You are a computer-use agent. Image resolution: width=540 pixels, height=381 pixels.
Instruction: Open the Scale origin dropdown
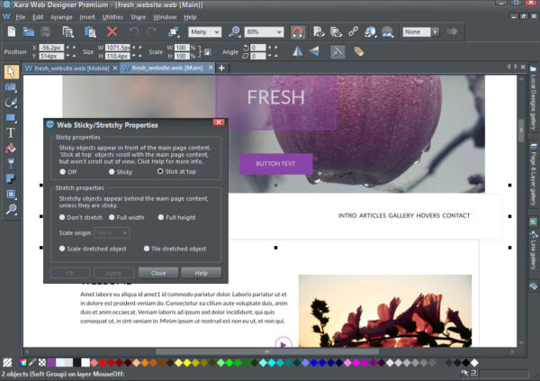click(x=112, y=232)
